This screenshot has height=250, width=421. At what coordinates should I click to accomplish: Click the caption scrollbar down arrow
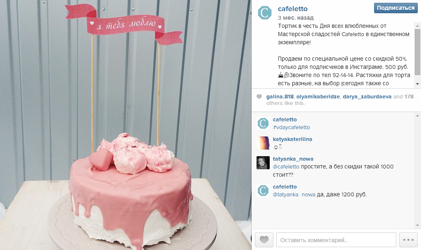[418, 84]
